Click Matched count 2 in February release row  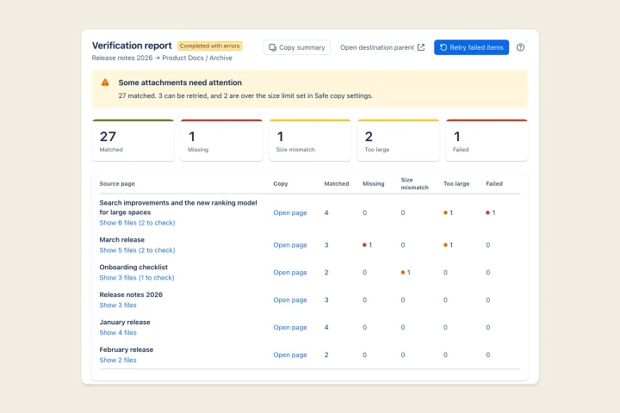(326, 354)
